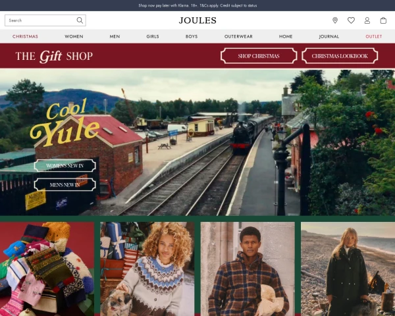The image size is (395, 316).
Task: Click The Gift Shop banner title
Action: click(x=54, y=56)
